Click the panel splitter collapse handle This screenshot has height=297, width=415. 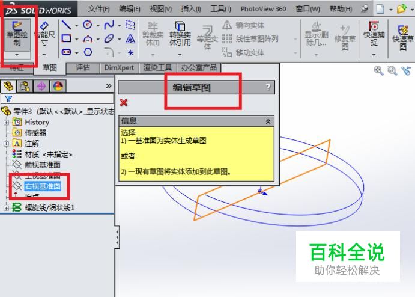(x=117, y=237)
